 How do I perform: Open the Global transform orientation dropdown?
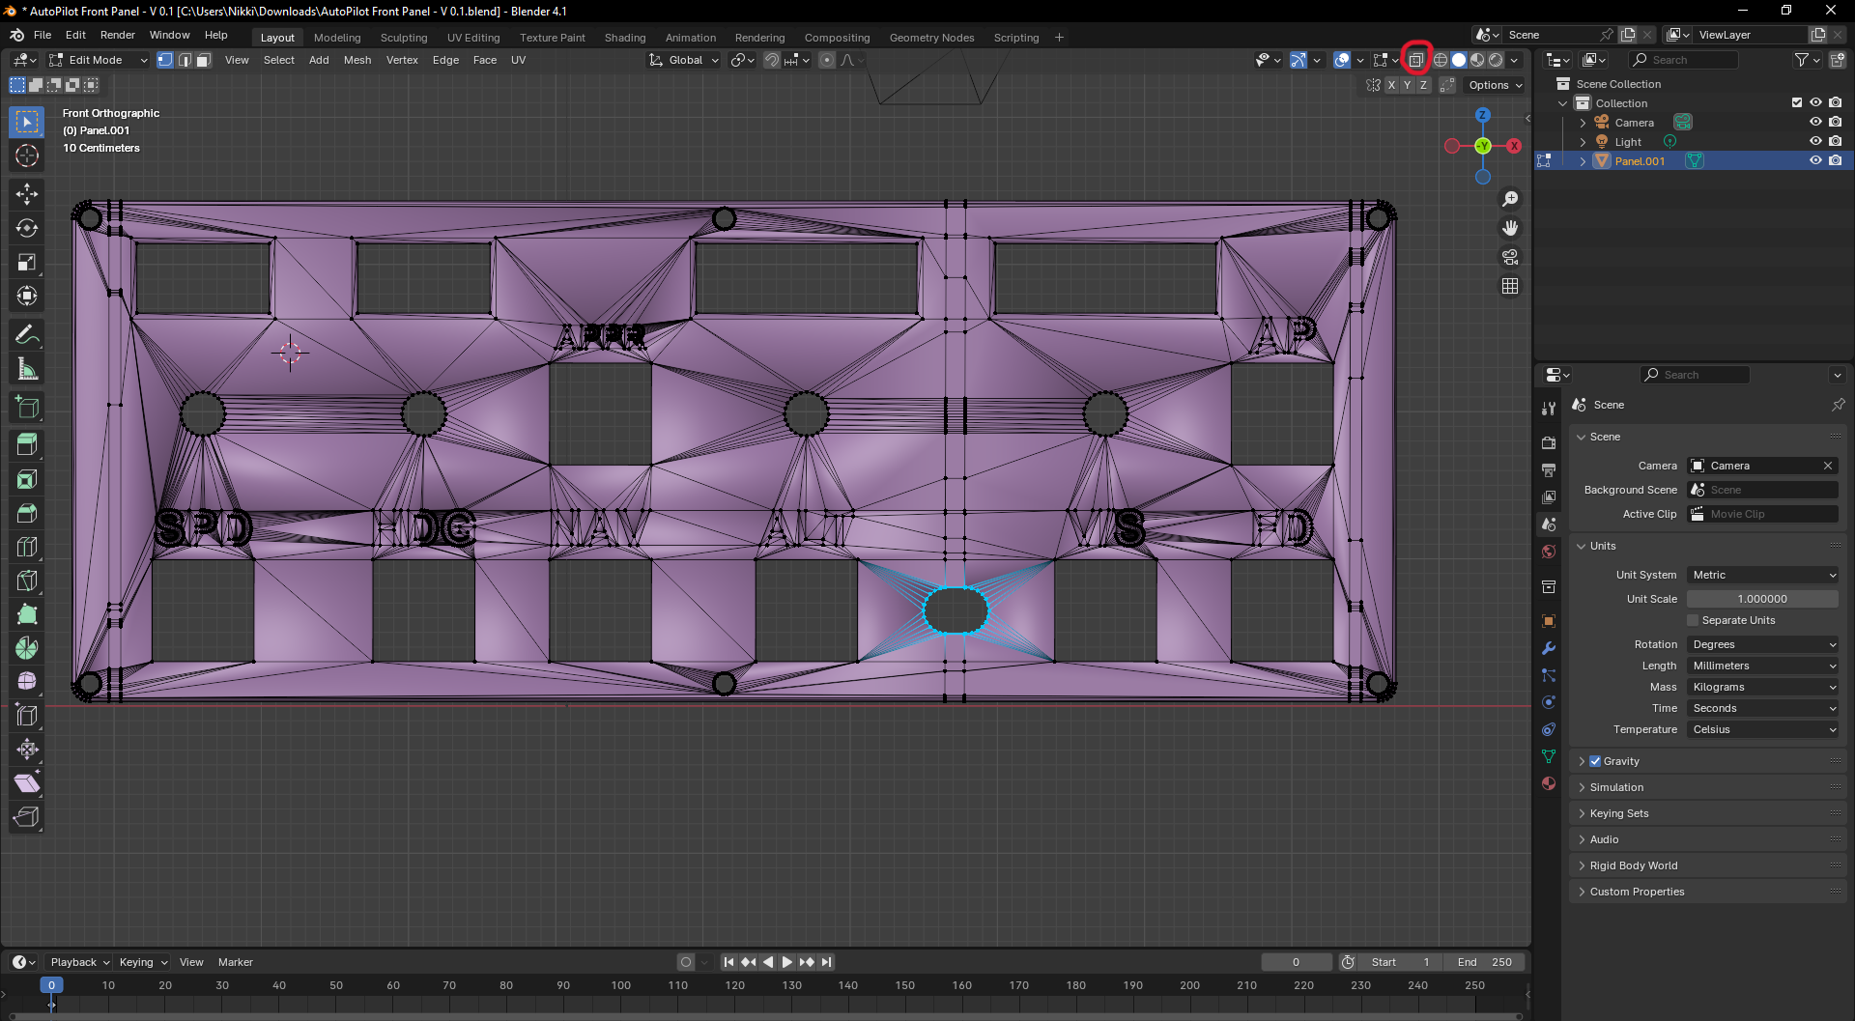684,60
